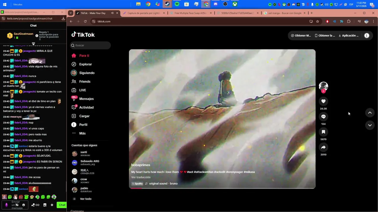Open LIVE in TikTok sidebar
Image resolution: width=378 pixels, height=212 pixels.
point(79,90)
